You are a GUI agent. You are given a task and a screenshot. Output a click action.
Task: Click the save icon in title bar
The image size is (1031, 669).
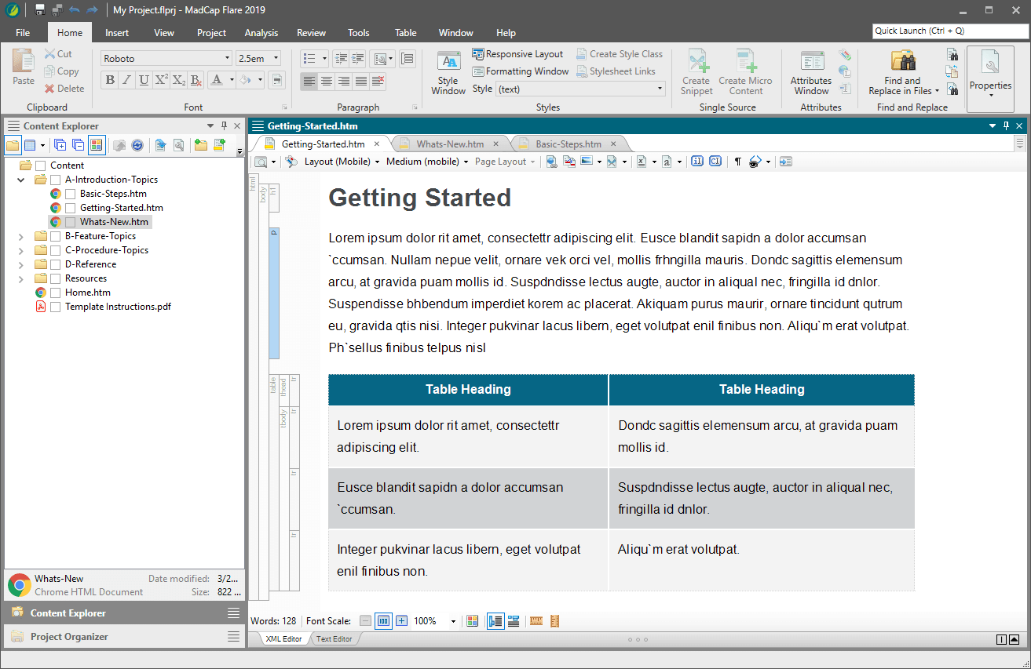pyautogui.click(x=40, y=10)
